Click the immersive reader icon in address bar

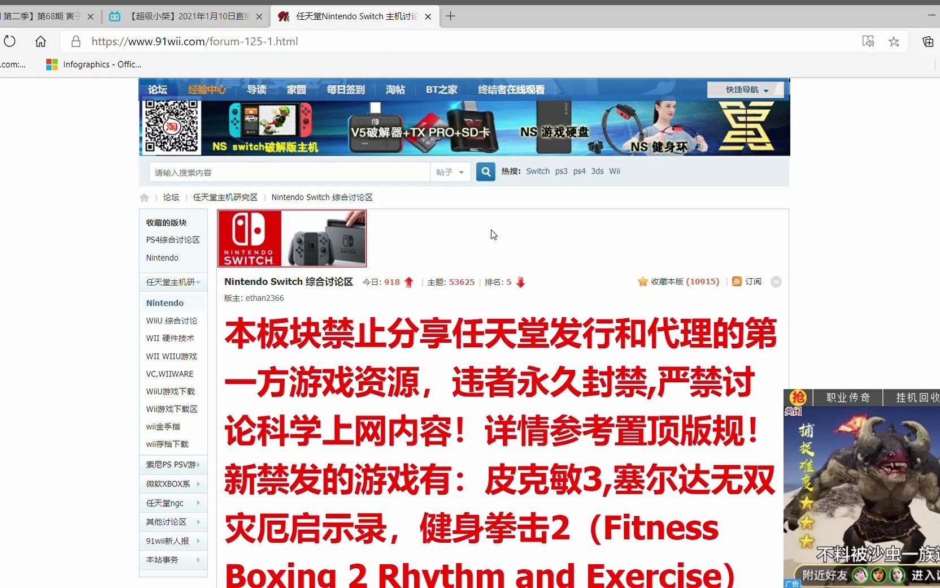coord(868,41)
